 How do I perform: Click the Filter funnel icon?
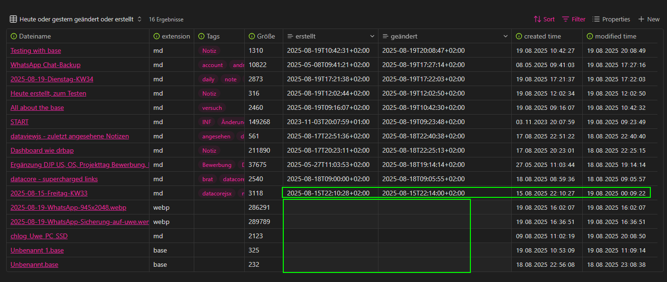(566, 19)
